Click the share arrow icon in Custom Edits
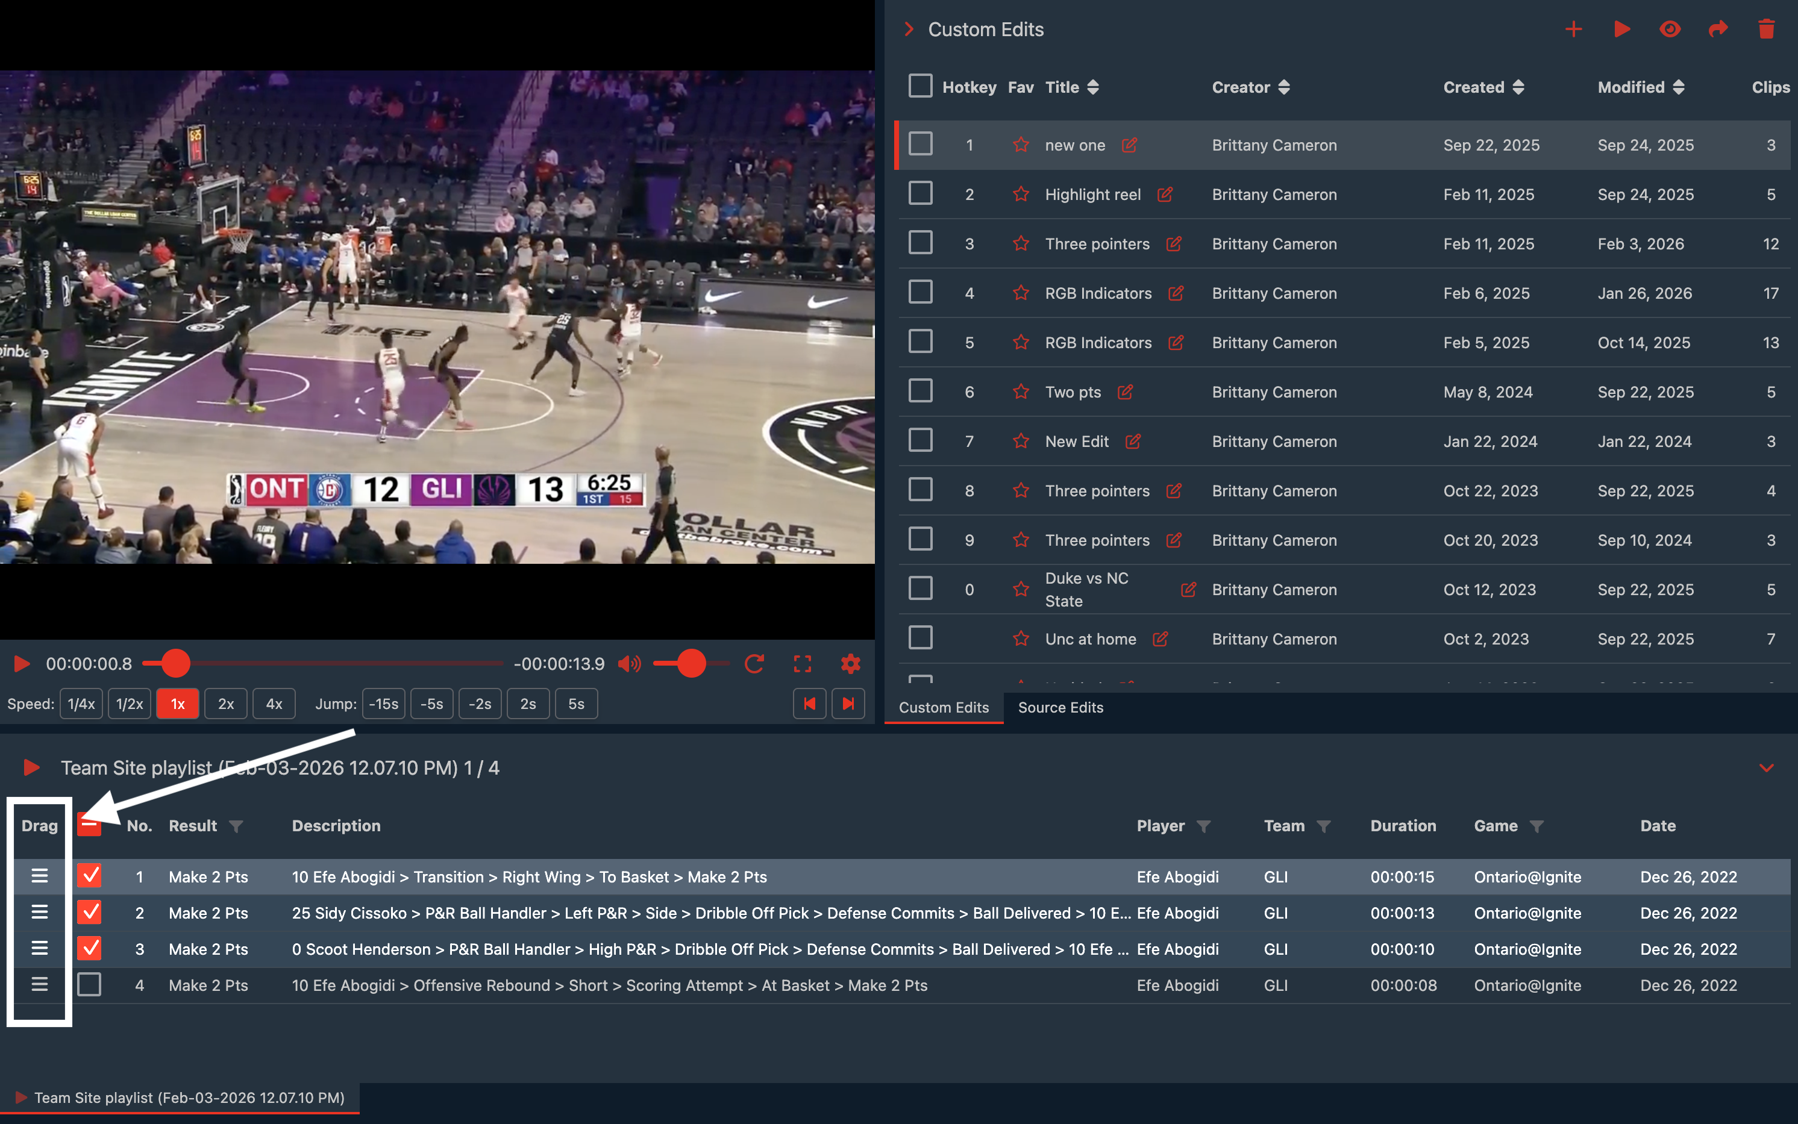 coord(1718,30)
